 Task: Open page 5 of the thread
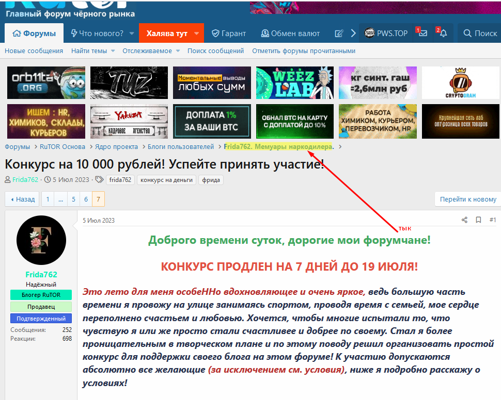pyautogui.click(x=73, y=199)
